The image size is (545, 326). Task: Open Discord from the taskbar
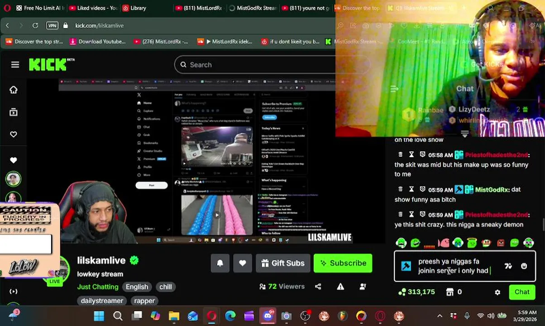268,316
